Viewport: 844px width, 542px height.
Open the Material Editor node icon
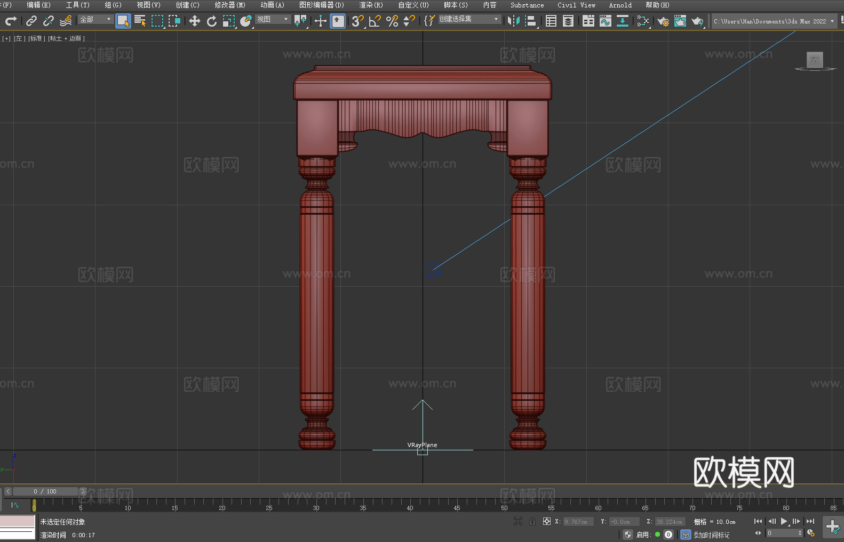click(x=643, y=21)
